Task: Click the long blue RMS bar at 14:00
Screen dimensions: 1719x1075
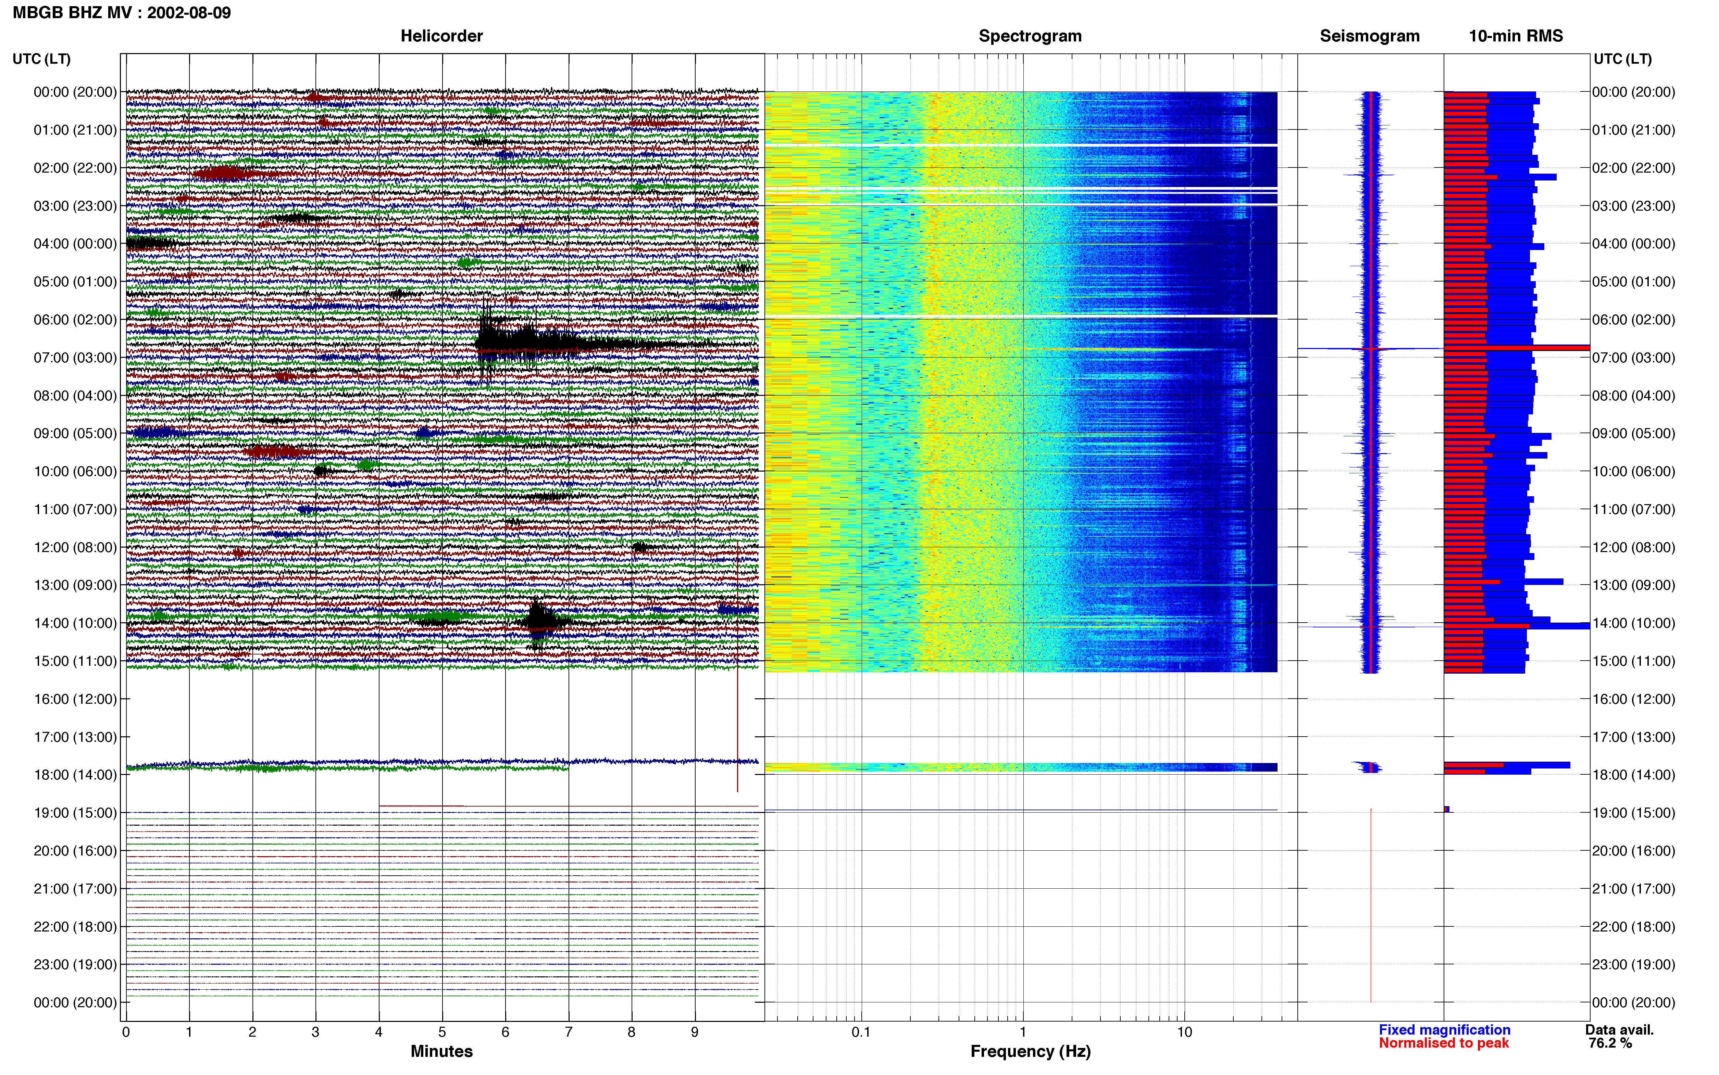Action: [x=1516, y=626]
